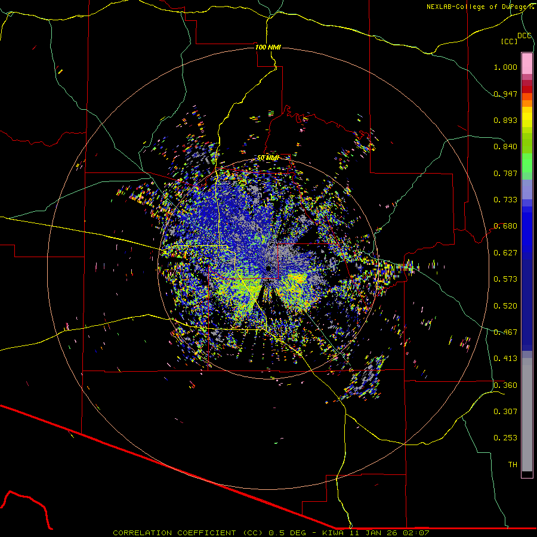Screen dimensions: 537x537
Task: Pick the pink segment at the color bar top
Action: 527,63
